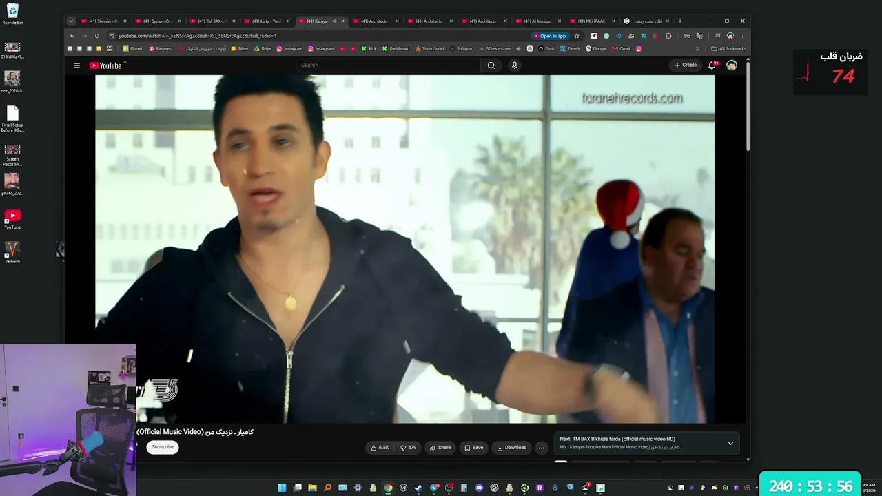
Task: Download the video
Action: pos(511,448)
